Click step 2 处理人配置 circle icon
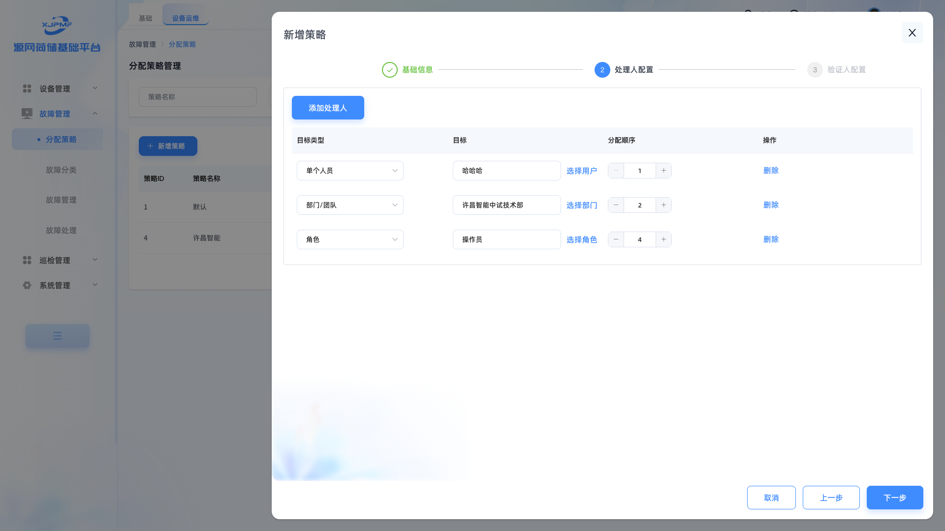The height and width of the screenshot is (531, 945). (x=602, y=70)
